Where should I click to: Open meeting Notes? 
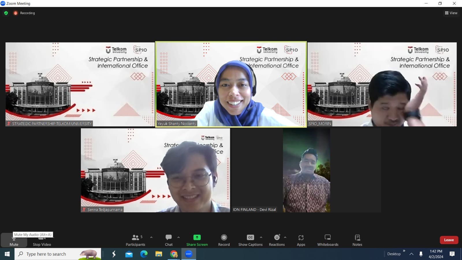tap(357, 240)
